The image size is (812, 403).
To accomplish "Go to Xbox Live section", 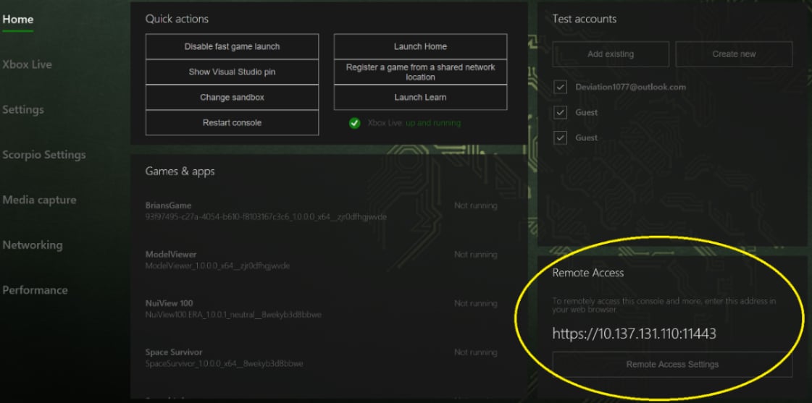I will (27, 64).
